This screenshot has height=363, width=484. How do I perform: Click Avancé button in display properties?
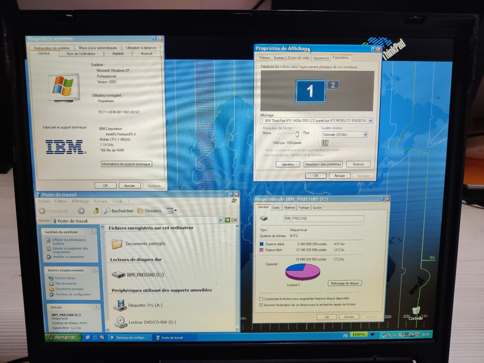click(x=358, y=164)
